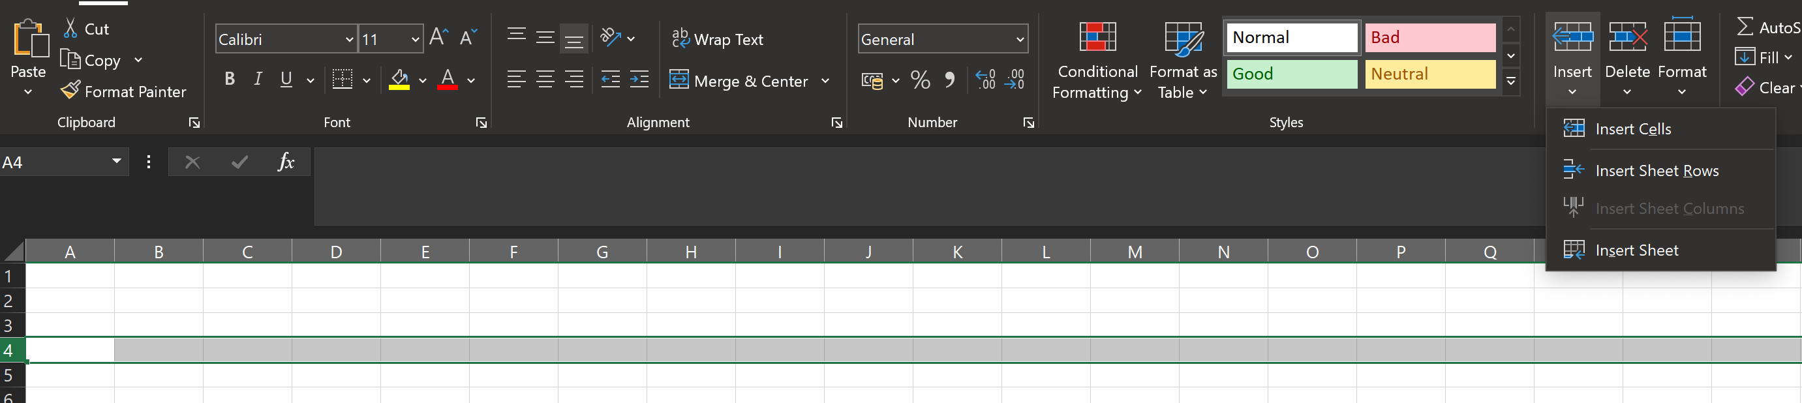Click the Merge & Center button
The width and height of the screenshot is (1802, 403).
coord(739,81)
